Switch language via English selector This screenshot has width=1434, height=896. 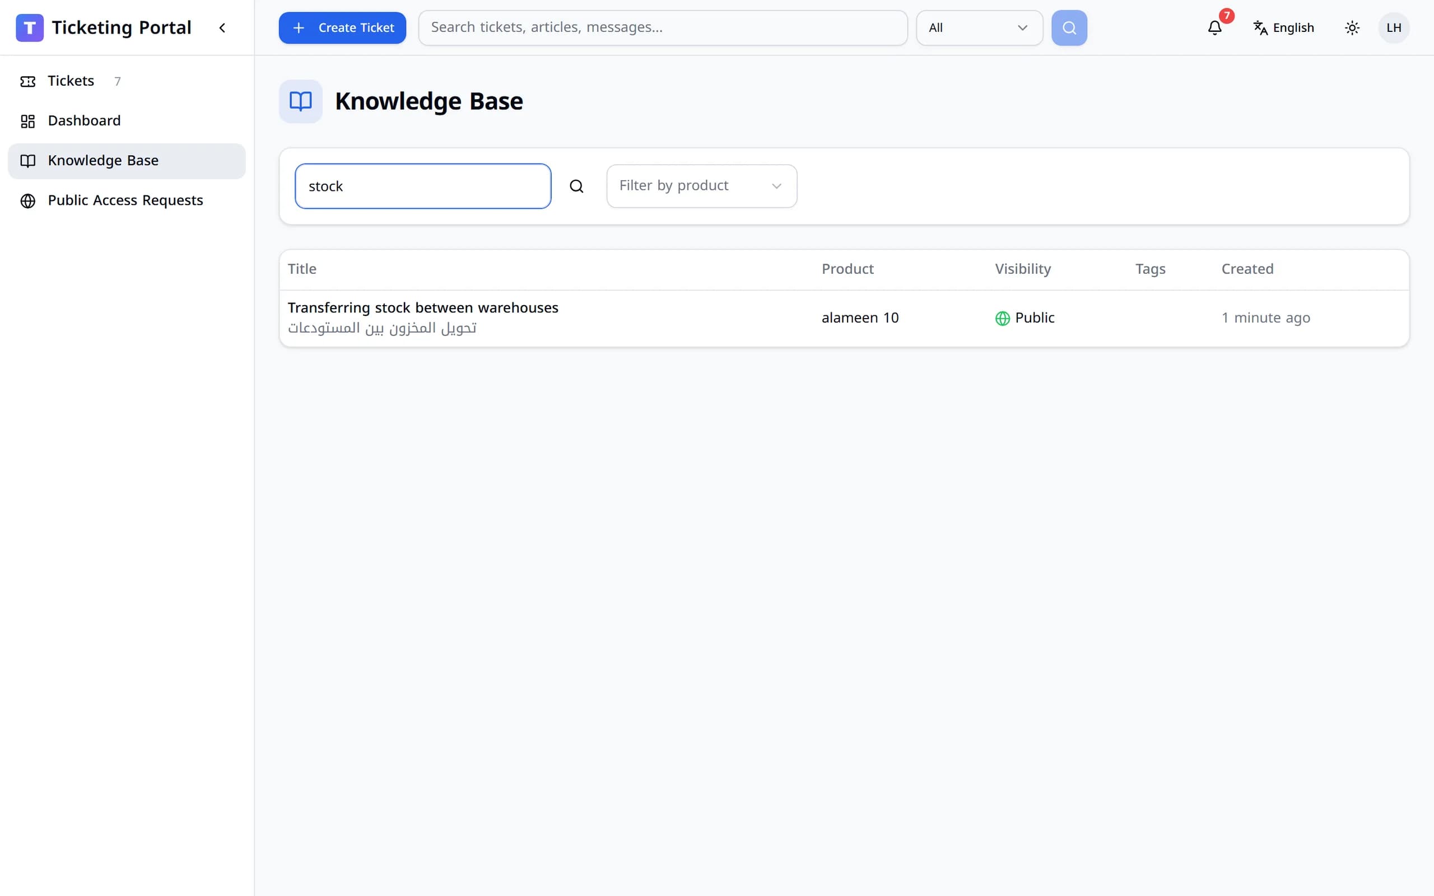1283,28
